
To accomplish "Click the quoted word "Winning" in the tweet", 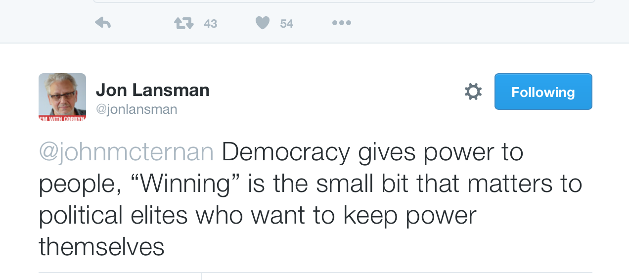I will coord(184,184).
